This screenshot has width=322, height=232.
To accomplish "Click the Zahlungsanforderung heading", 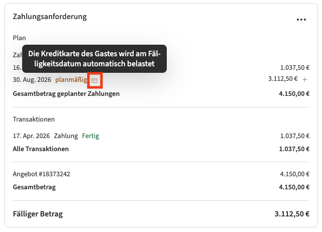I will point(49,17).
